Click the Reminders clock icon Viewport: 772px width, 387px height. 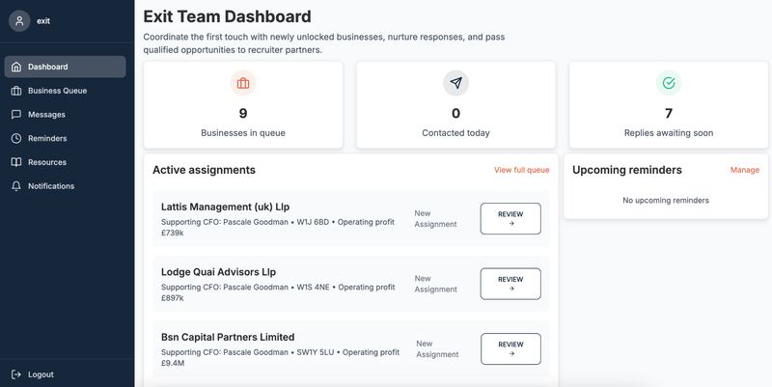[x=16, y=138]
